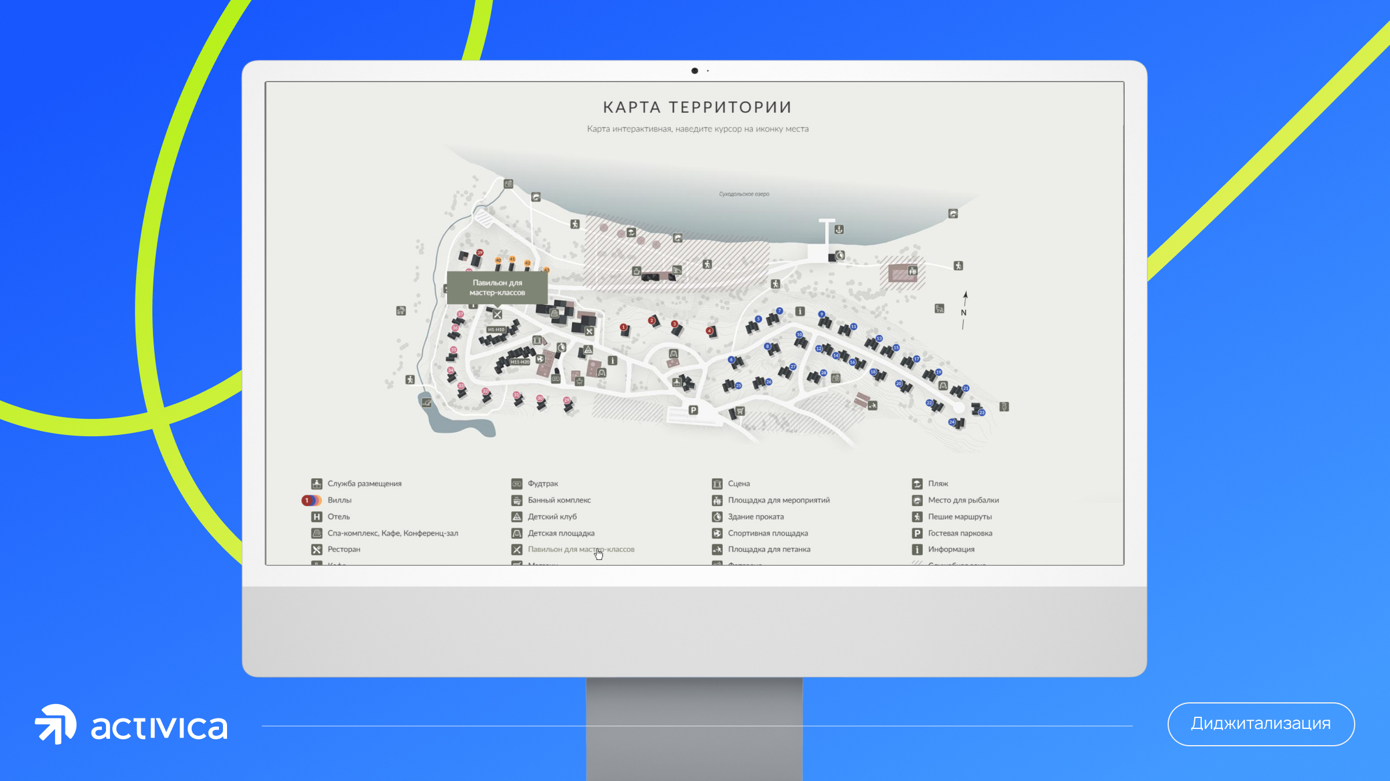Image resolution: width=1390 pixels, height=781 pixels.
Task: Choose Банный комплекс legend entry
Action: [x=551, y=500]
